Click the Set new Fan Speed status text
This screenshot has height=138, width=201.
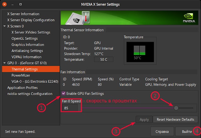pyautogui.click(x=20, y=132)
